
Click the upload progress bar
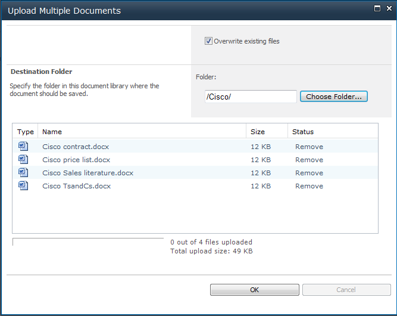tap(88, 242)
